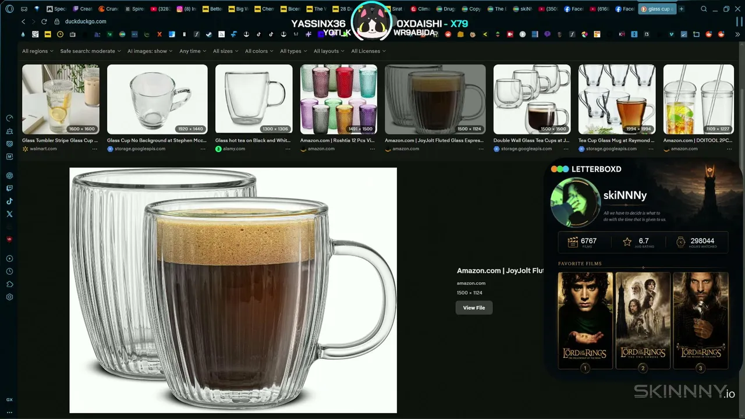Click the 6767 films stat

[583, 242]
